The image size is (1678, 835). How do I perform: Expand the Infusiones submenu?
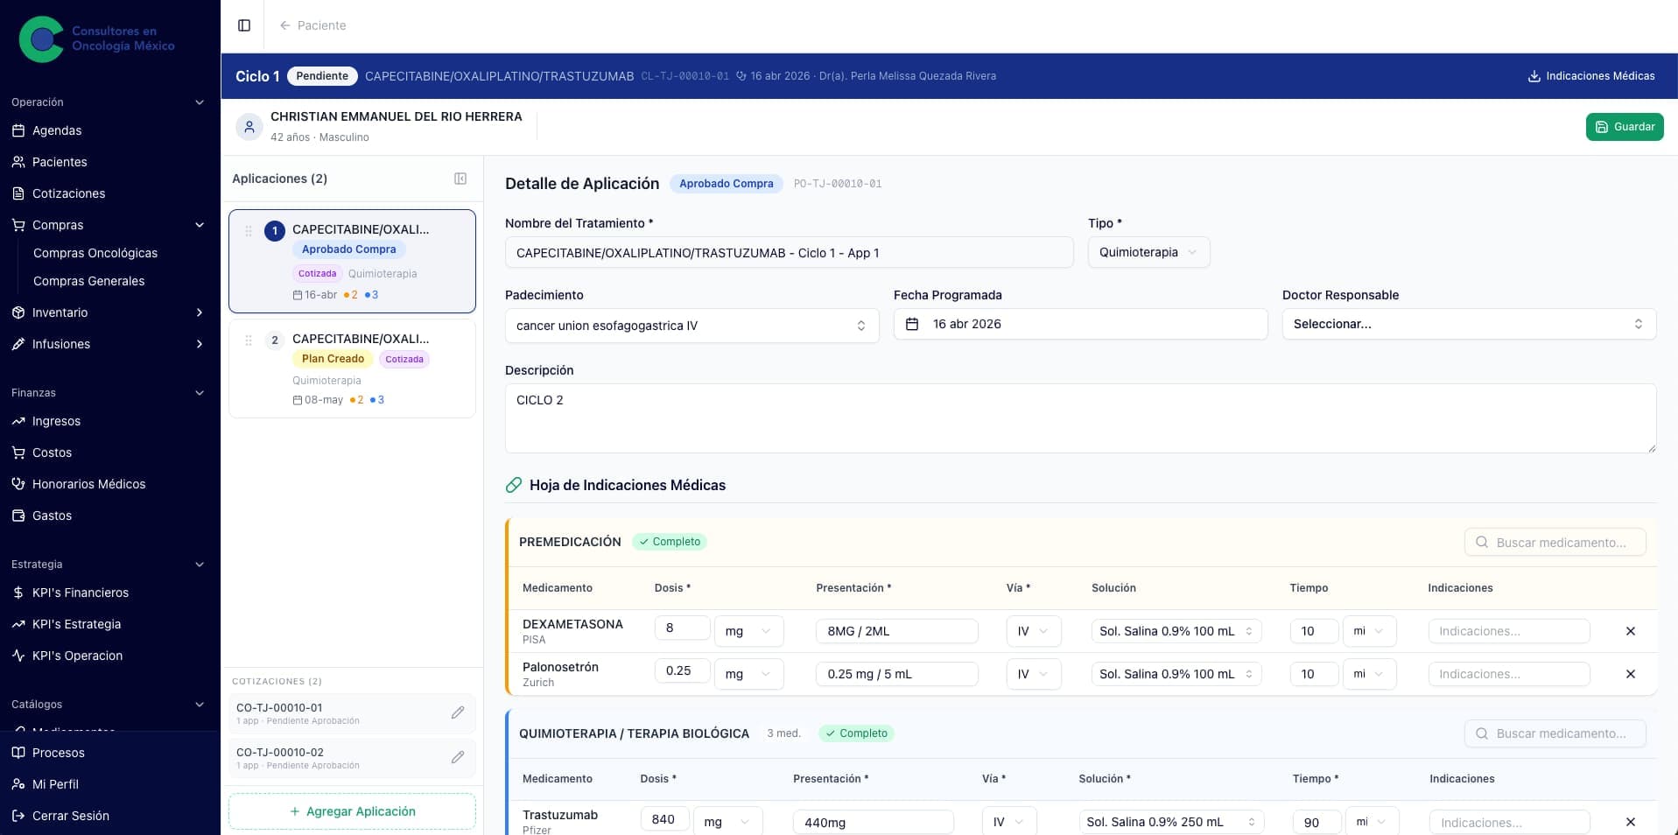coord(200,344)
